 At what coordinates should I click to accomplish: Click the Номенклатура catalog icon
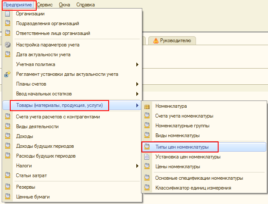(147, 106)
